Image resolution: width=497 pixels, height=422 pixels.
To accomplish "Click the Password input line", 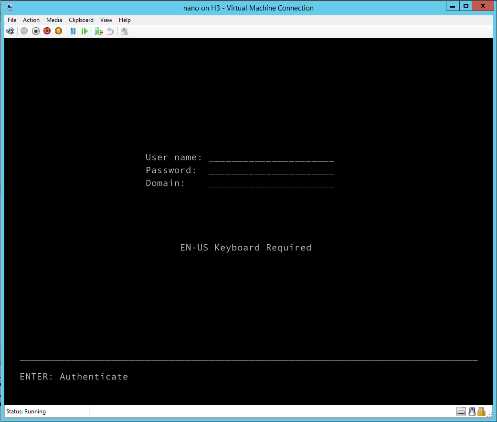I will click(x=271, y=171).
